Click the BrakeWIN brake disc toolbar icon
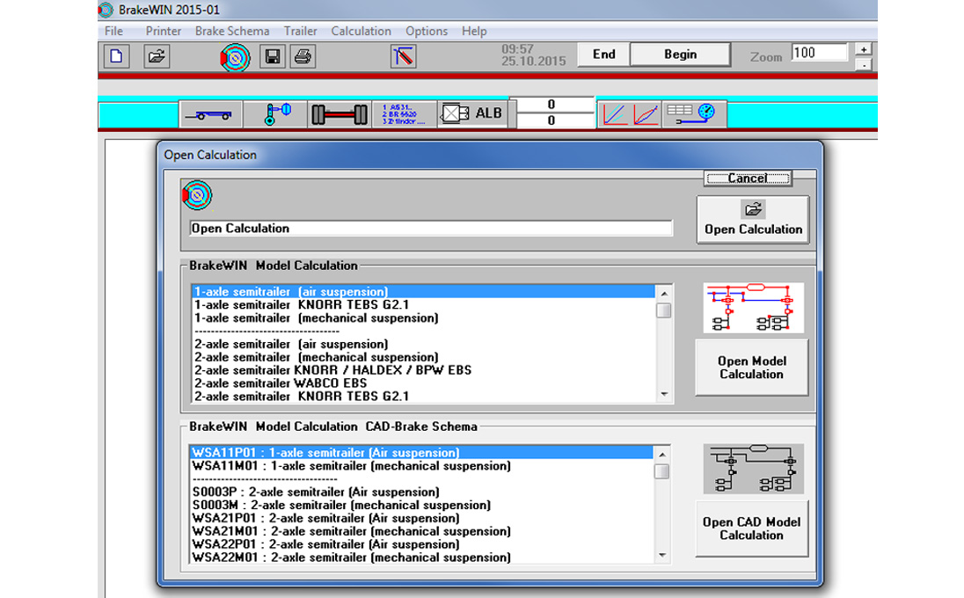This screenshot has height=598, width=964. pos(236,58)
